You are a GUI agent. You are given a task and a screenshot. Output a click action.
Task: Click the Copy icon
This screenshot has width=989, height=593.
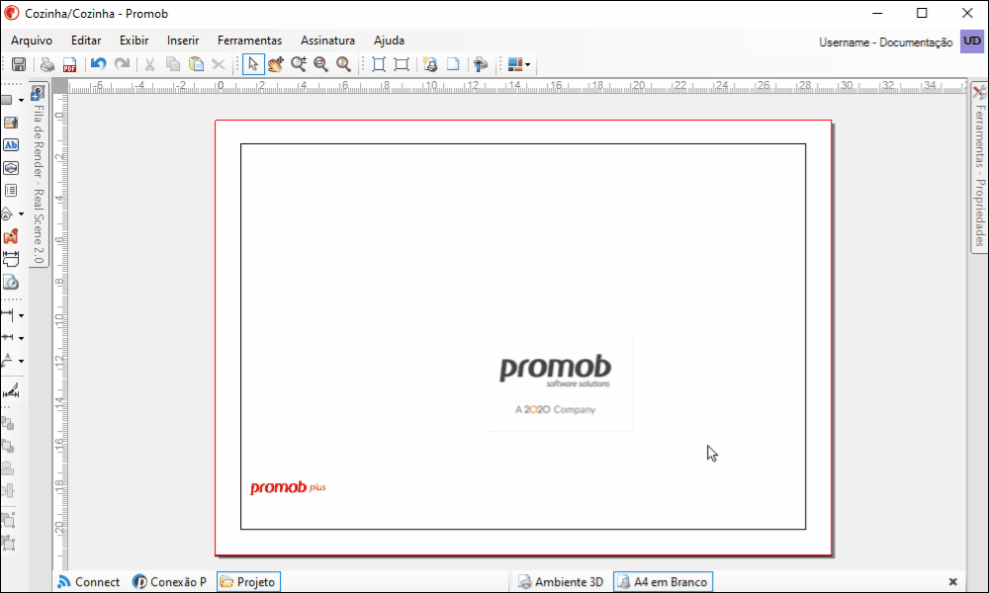point(173,64)
